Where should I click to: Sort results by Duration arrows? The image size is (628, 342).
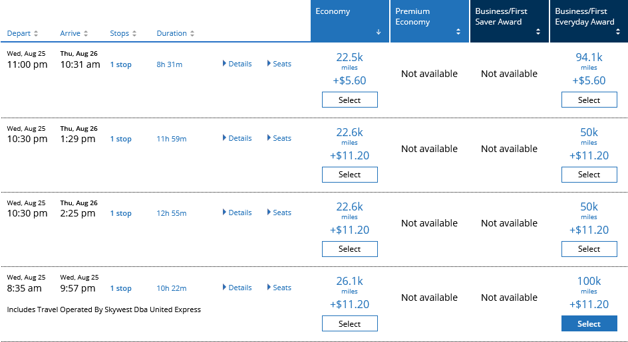(x=192, y=34)
